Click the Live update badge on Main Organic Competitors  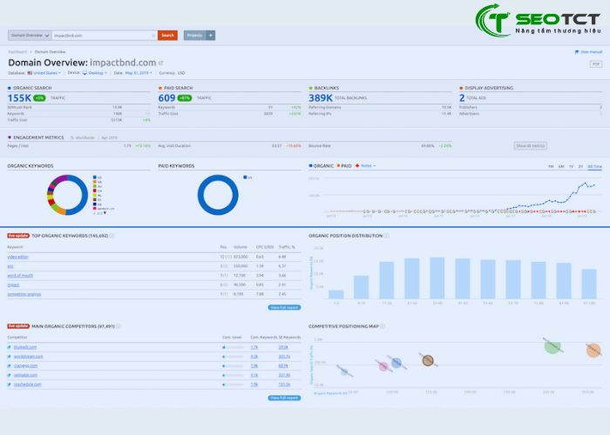[18, 326]
